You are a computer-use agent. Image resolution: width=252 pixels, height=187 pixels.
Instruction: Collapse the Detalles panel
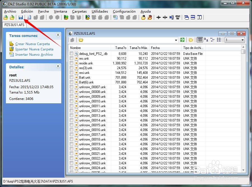click(x=58, y=66)
